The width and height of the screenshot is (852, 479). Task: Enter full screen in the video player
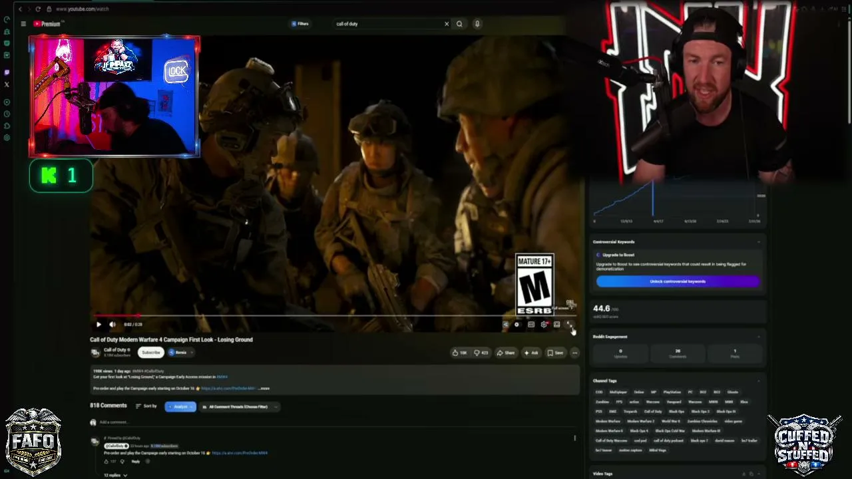[569, 325]
